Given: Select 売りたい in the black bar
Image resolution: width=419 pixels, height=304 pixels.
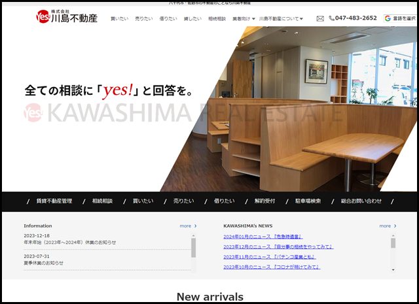Looking at the screenshot, I should tap(183, 201).
